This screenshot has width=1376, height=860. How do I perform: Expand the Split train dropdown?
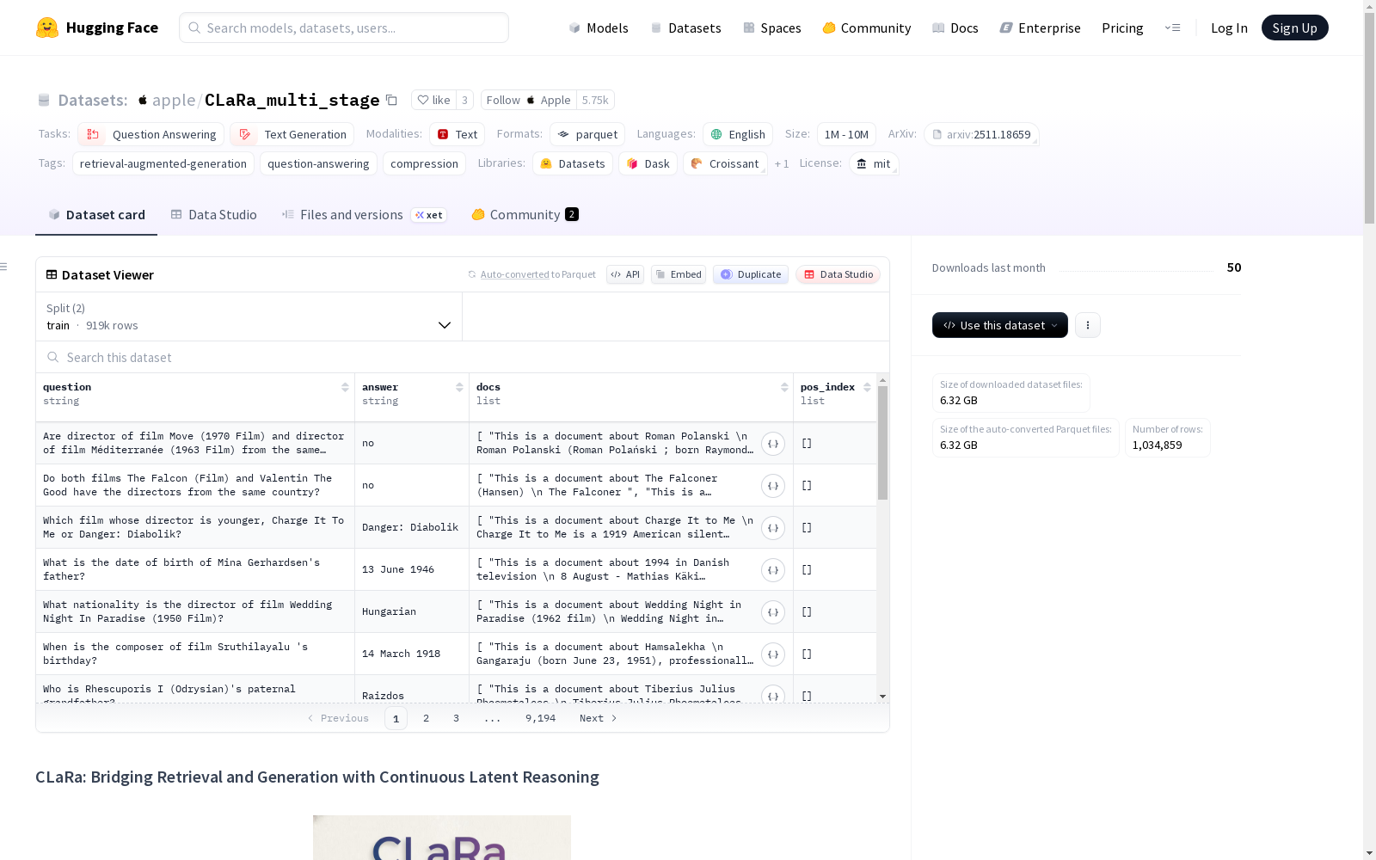coord(249,316)
